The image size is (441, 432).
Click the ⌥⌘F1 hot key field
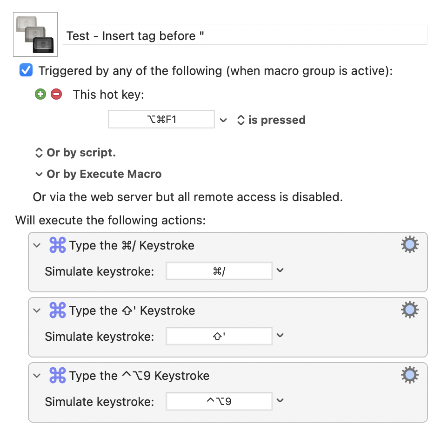[x=161, y=119]
